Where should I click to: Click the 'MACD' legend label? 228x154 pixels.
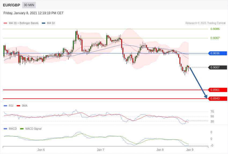click(x=13, y=129)
